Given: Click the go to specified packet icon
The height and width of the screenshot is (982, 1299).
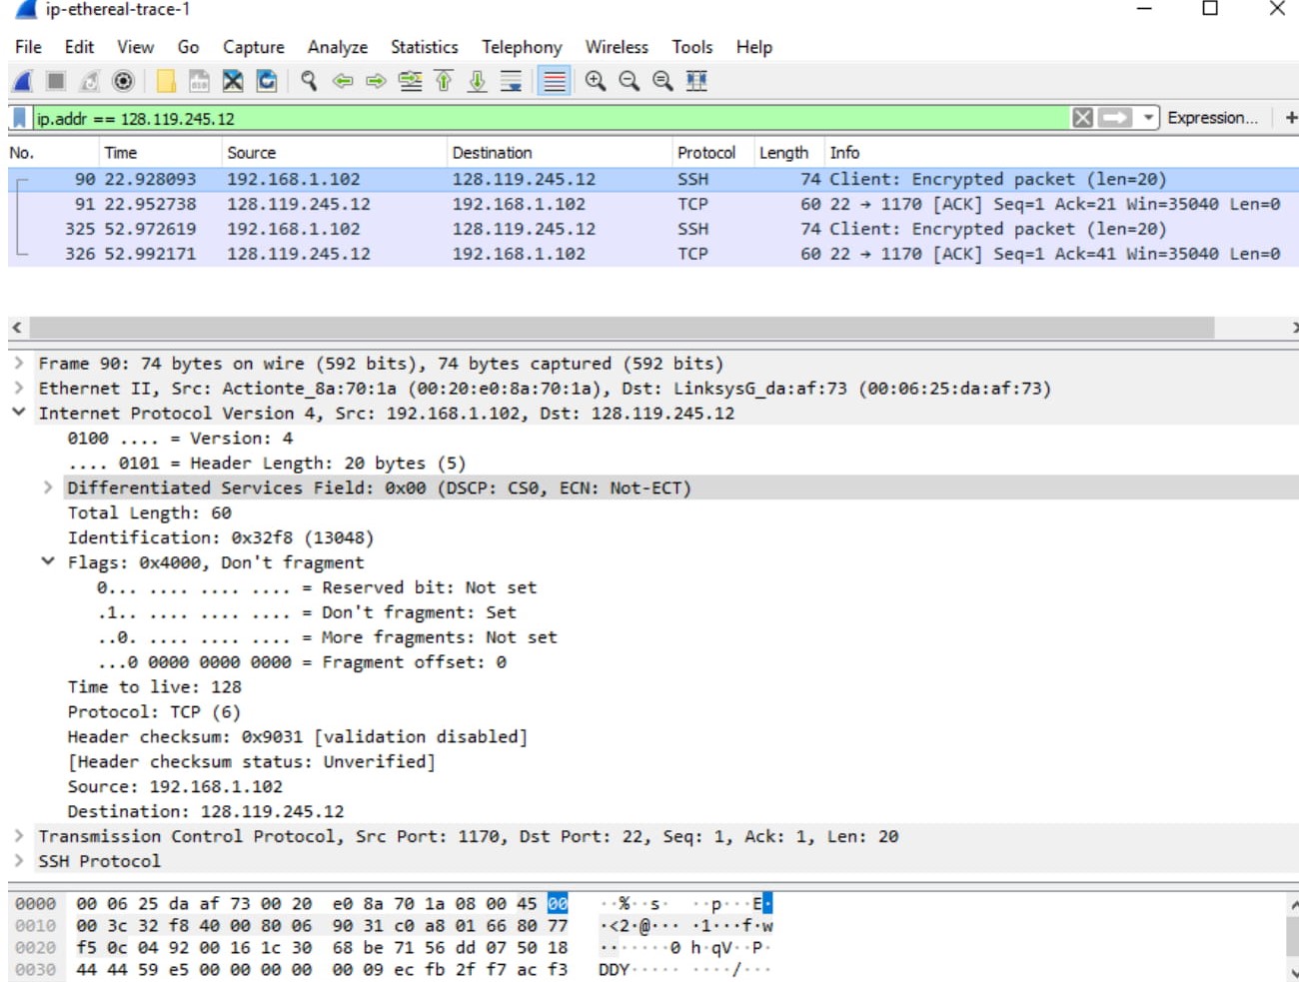Looking at the screenshot, I should pos(410,81).
